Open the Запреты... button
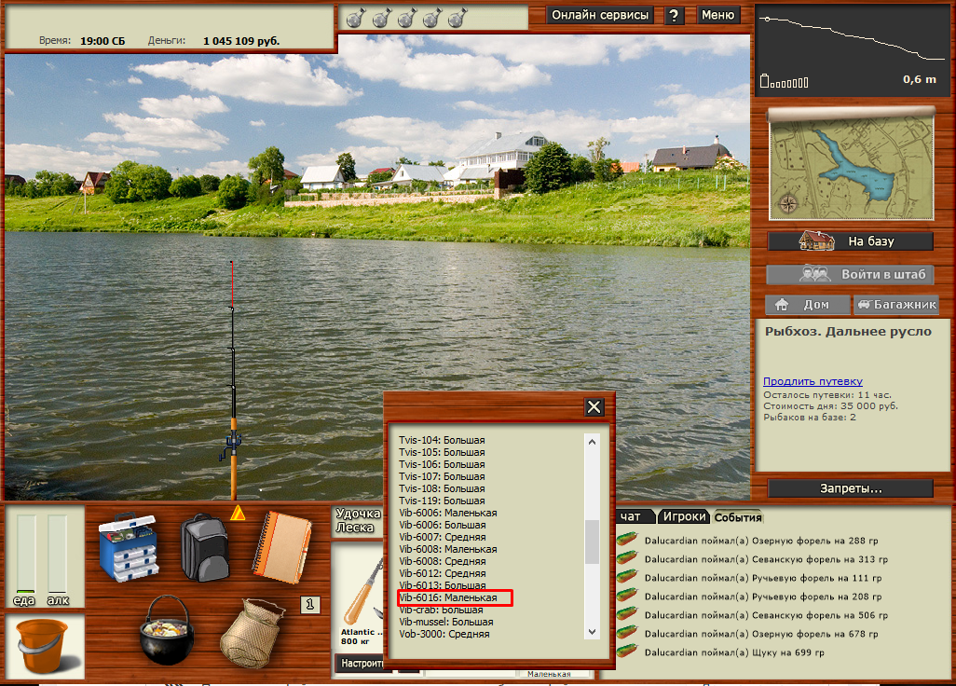Screen dimensions: 956x686 (x=851, y=488)
